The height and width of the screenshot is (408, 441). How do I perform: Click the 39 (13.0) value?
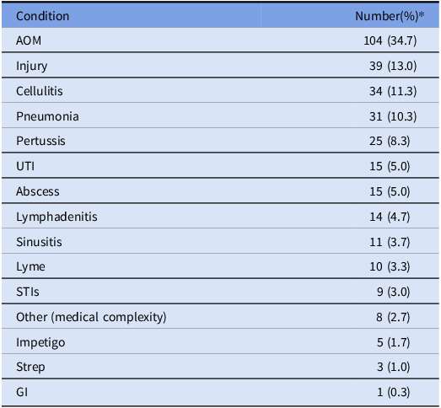click(x=393, y=66)
